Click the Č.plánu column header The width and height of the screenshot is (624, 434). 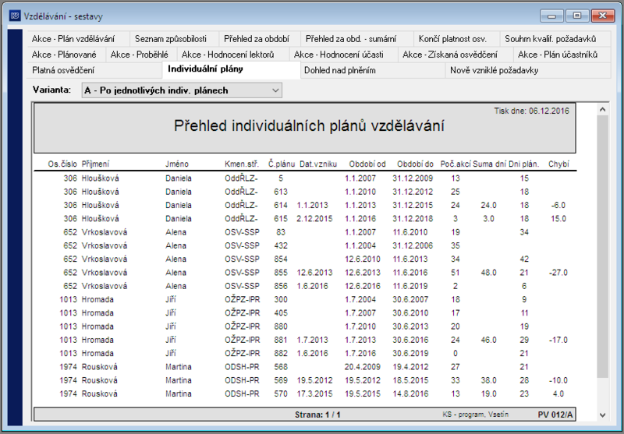pos(282,164)
